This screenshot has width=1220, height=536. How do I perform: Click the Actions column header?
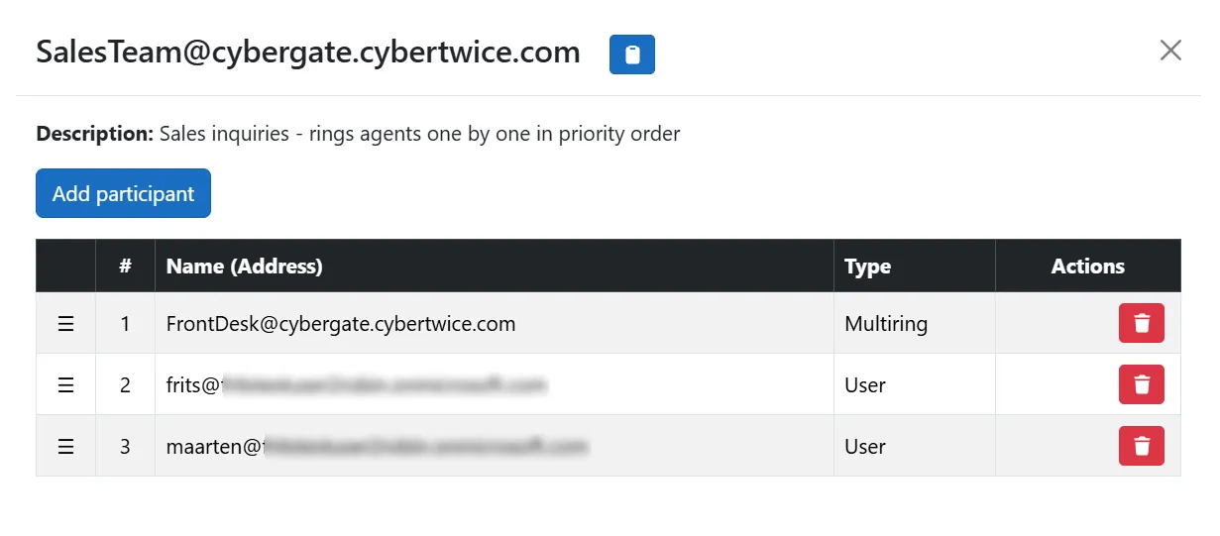pos(1088,266)
